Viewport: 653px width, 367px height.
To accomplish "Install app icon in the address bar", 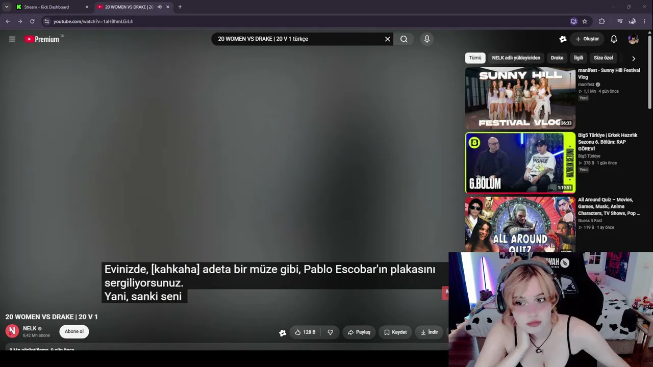I will click(573, 21).
